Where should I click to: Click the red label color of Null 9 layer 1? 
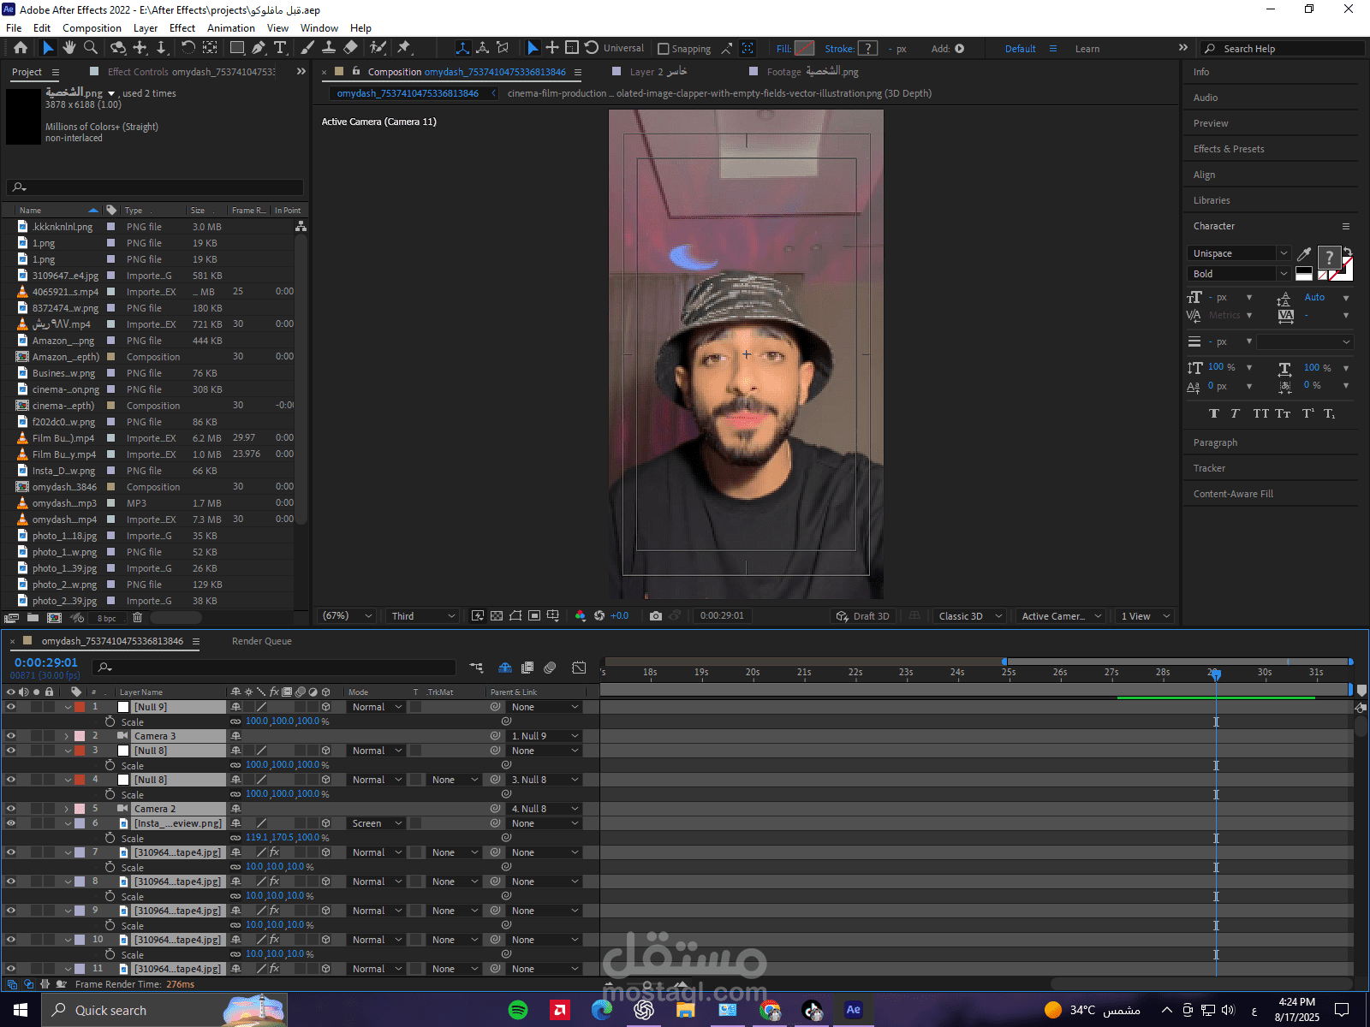(80, 707)
